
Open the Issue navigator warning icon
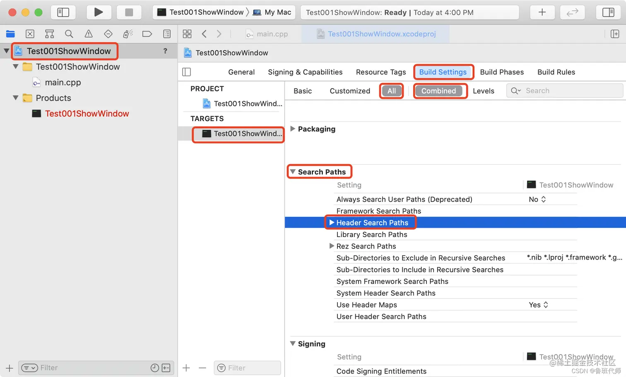pyautogui.click(x=89, y=34)
